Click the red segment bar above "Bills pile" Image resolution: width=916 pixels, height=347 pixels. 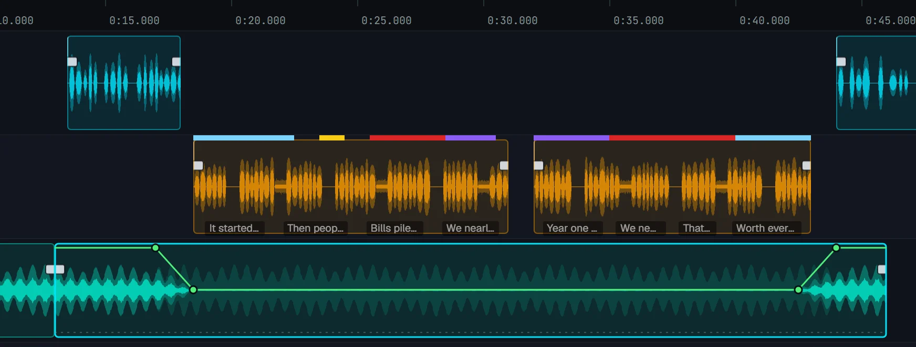(408, 138)
